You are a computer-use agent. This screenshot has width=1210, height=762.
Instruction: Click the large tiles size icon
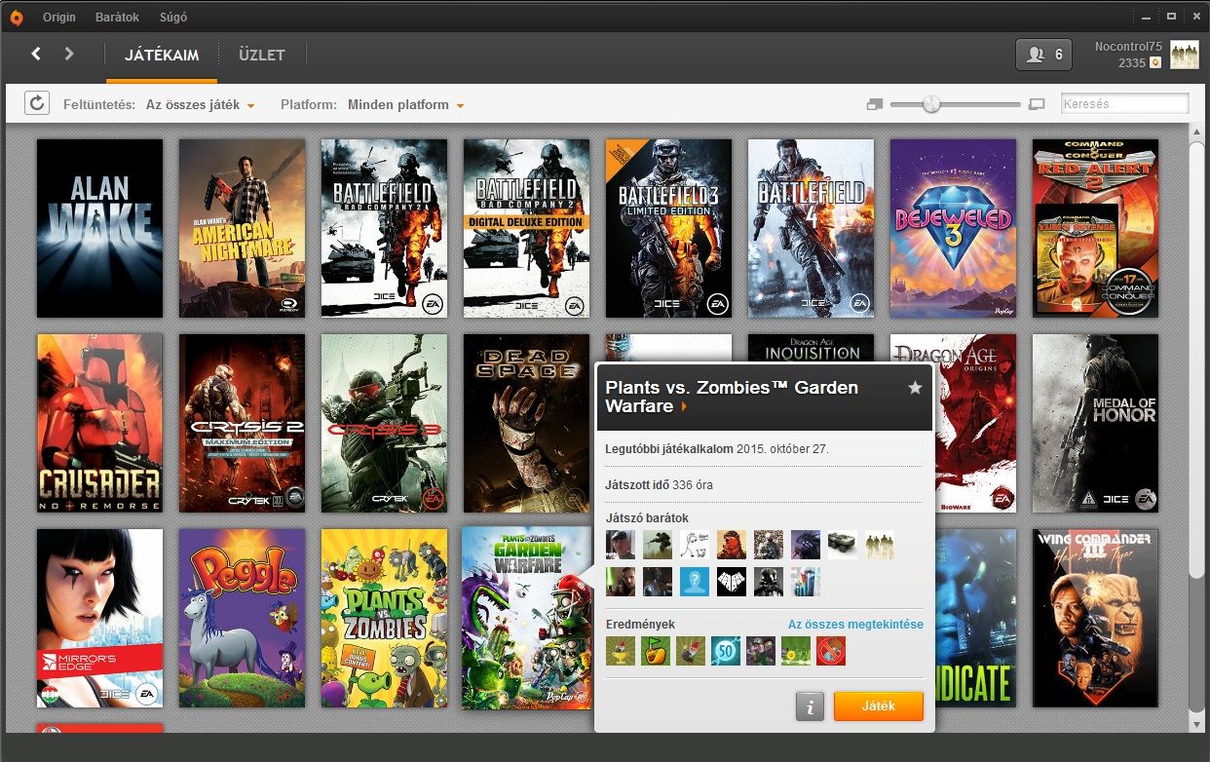[x=1037, y=104]
